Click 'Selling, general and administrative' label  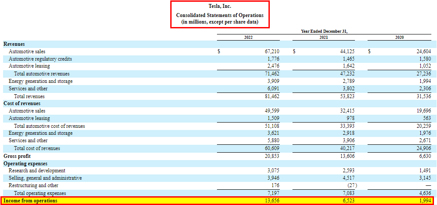[x=45, y=178]
